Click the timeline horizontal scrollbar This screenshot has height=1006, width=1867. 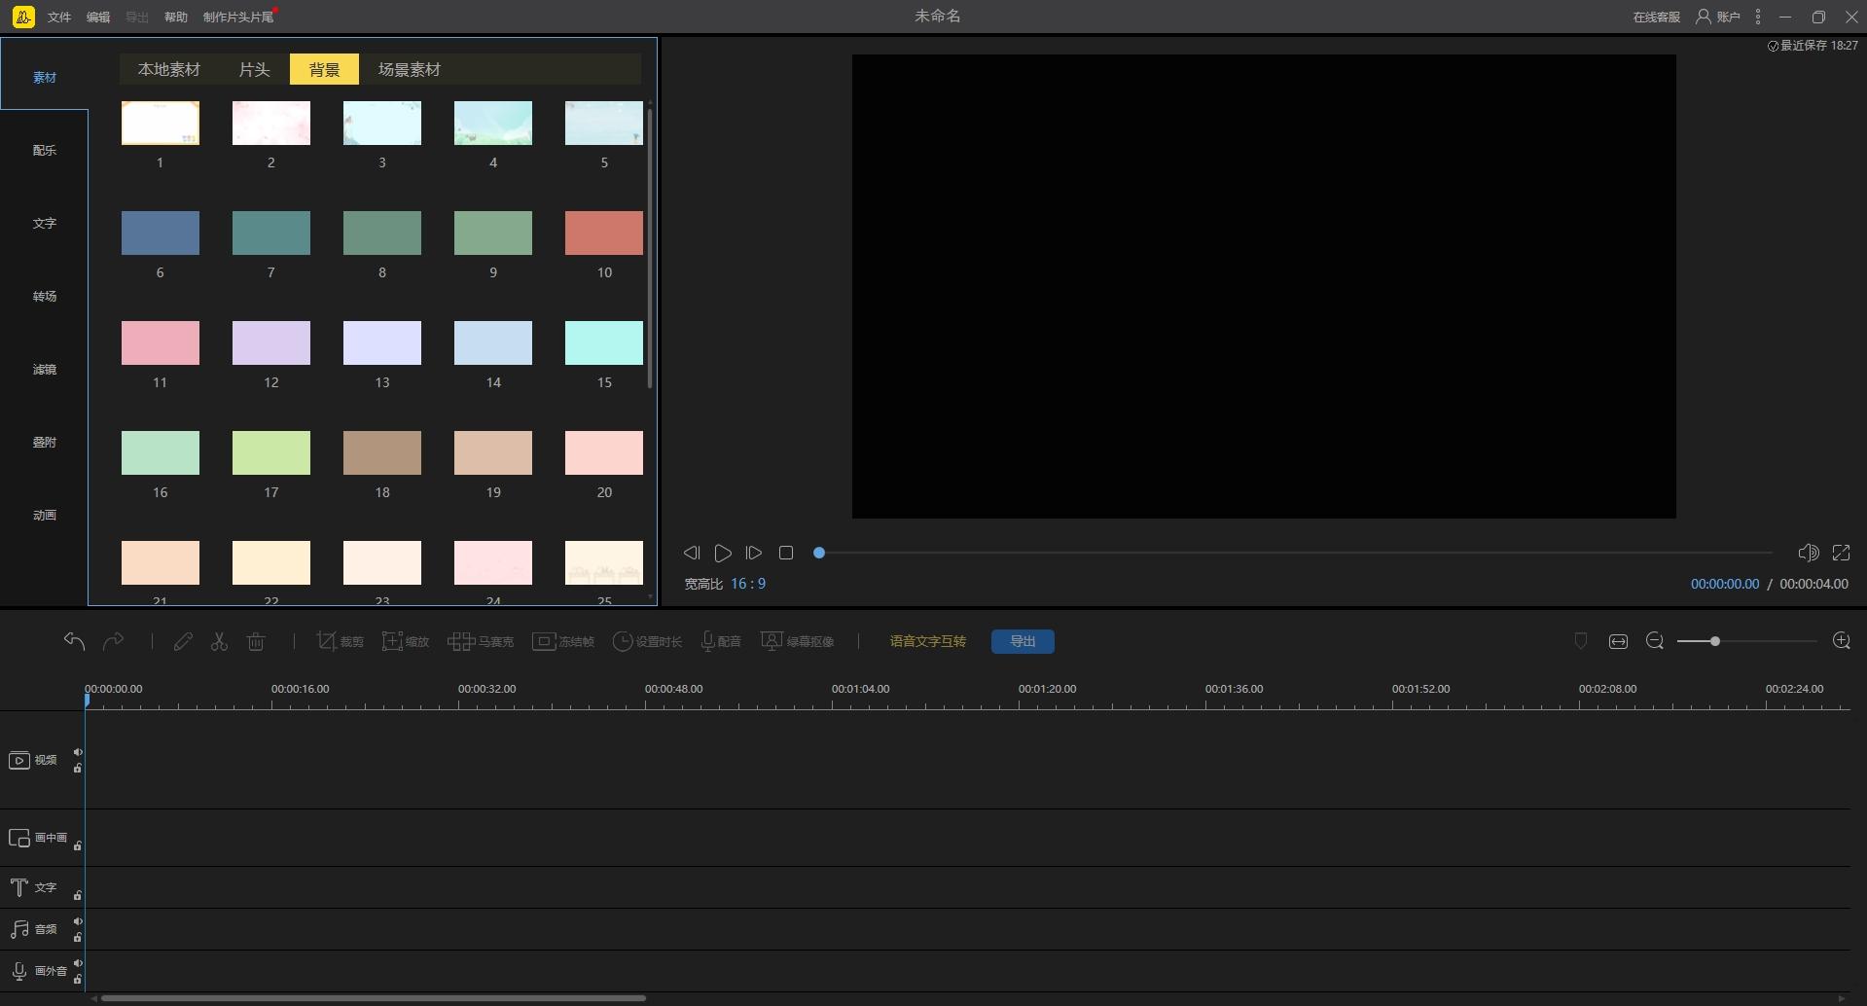374,998
